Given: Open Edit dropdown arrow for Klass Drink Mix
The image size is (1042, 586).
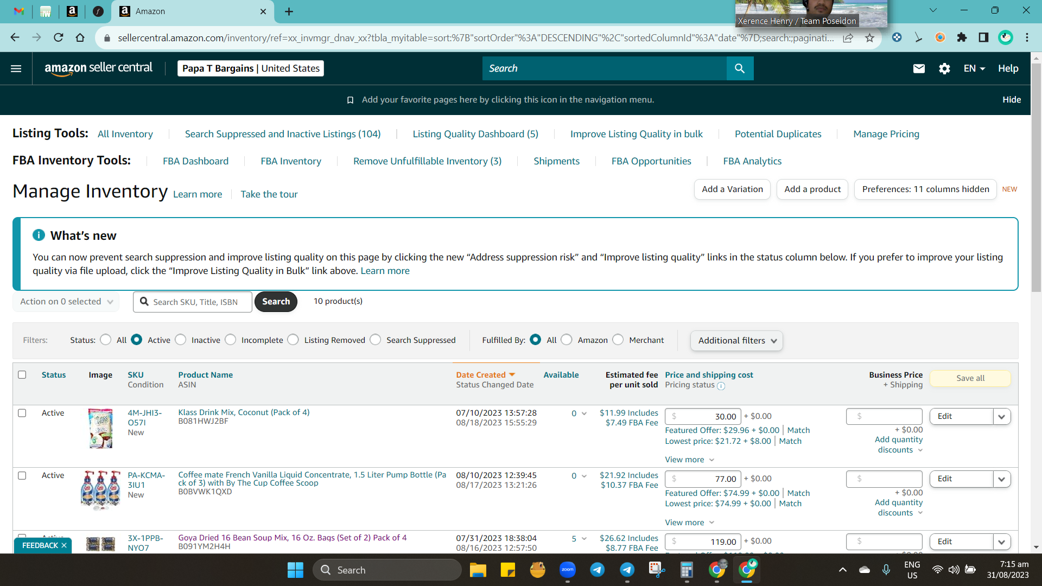Looking at the screenshot, I should [1002, 417].
